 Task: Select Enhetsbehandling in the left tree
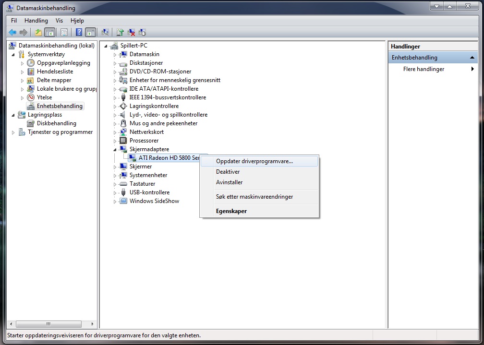pos(60,106)
